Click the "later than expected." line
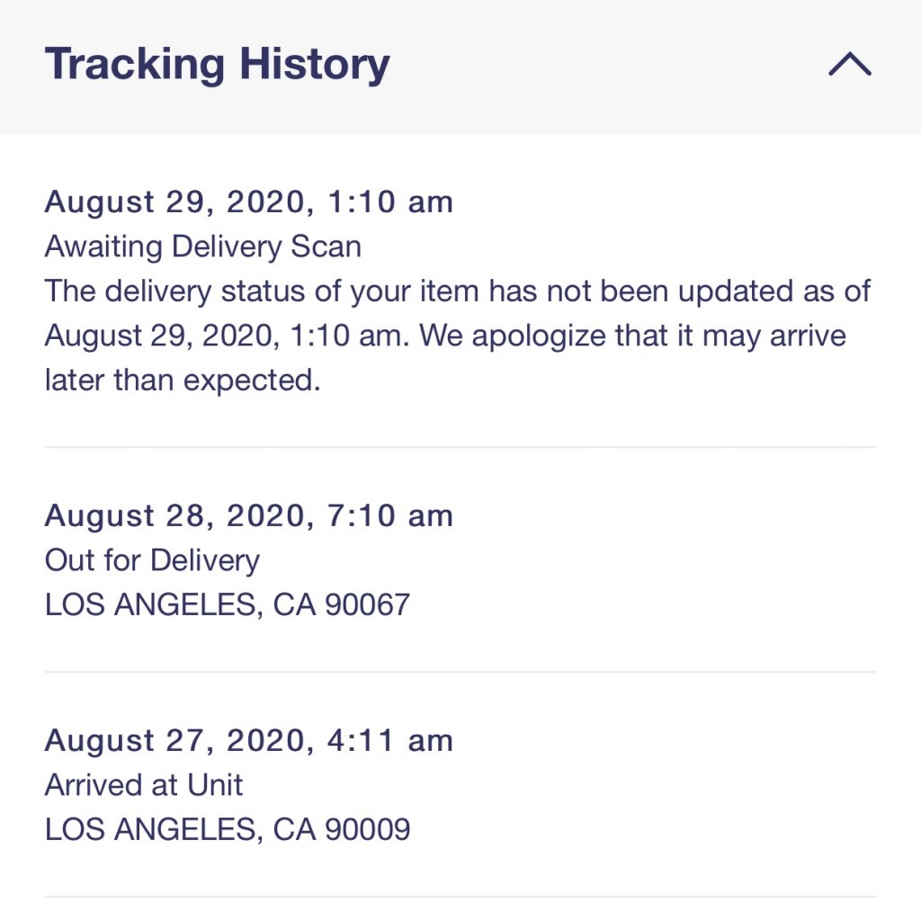This screenshot has width=921, height=903. pos(183,381)
